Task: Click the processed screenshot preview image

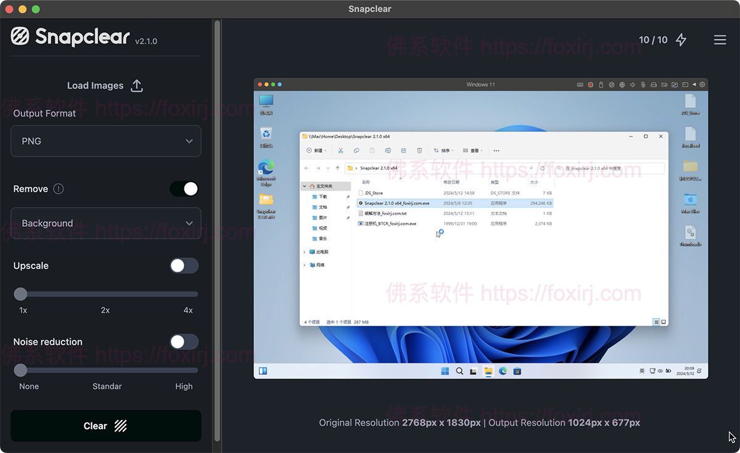Action: click(481, 228)
